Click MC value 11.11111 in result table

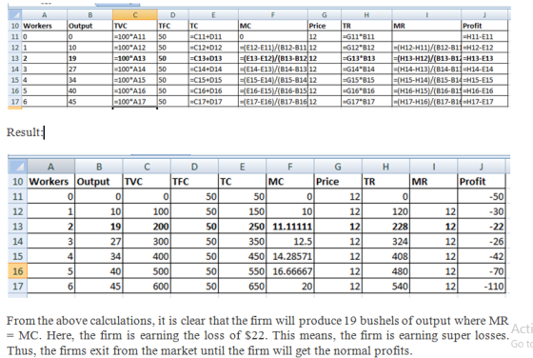pyautogui.click(x=290, y=226)
